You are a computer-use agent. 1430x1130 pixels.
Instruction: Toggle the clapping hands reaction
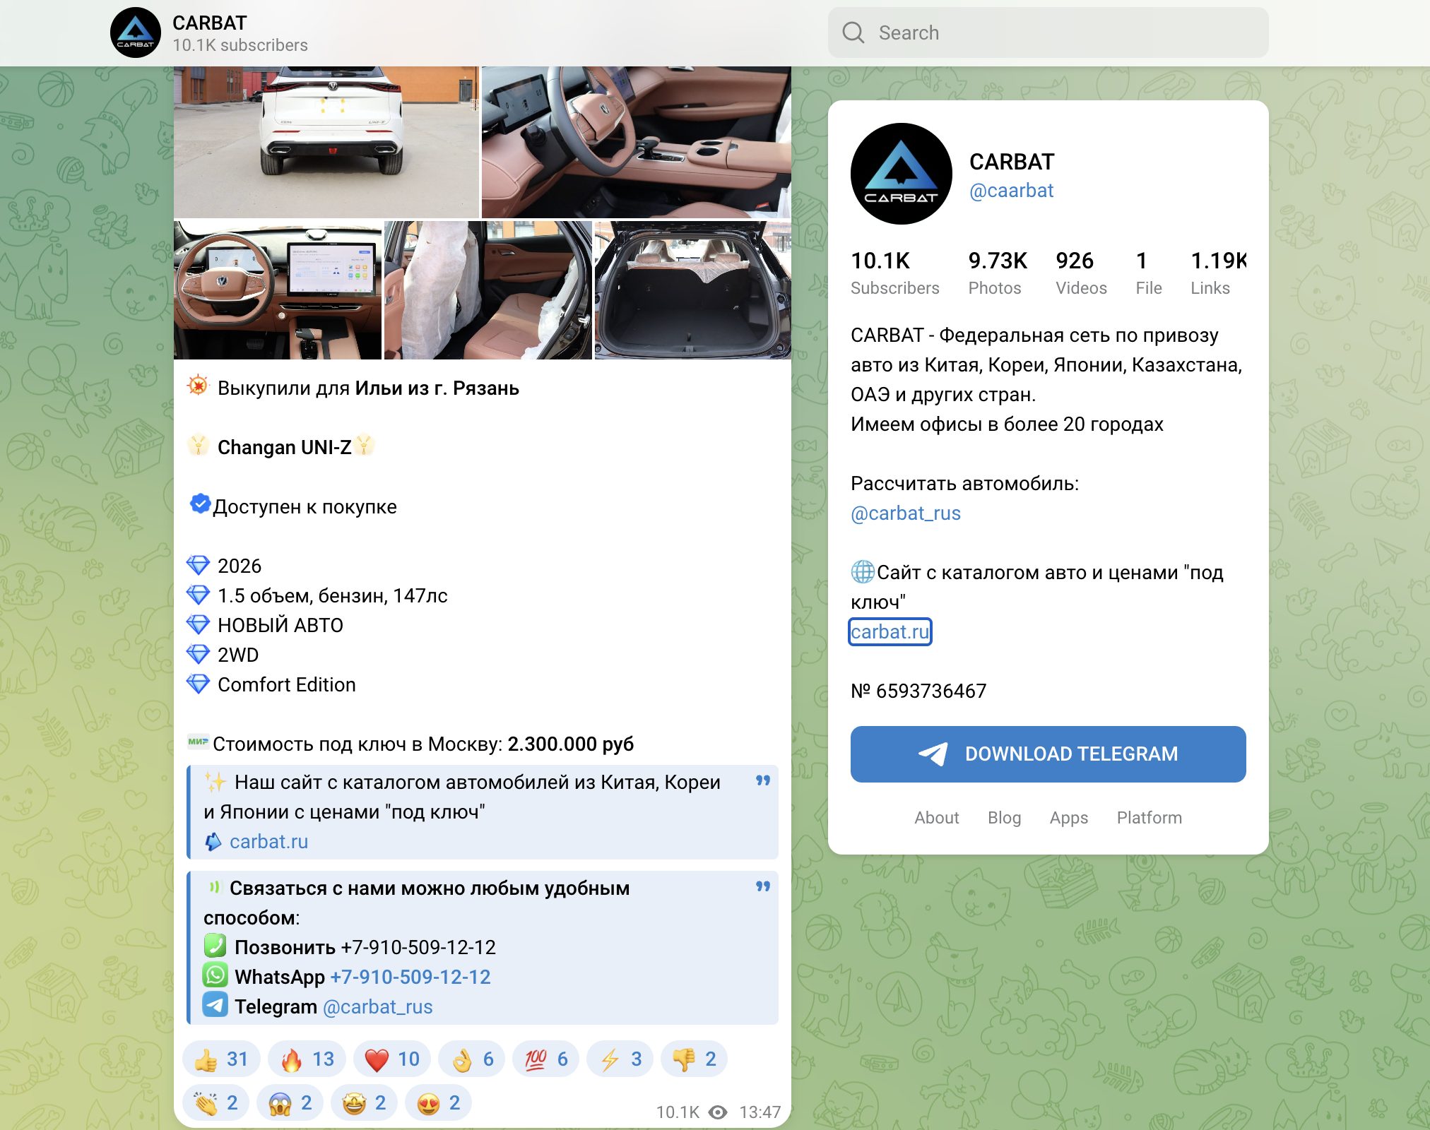[216, 1102]
